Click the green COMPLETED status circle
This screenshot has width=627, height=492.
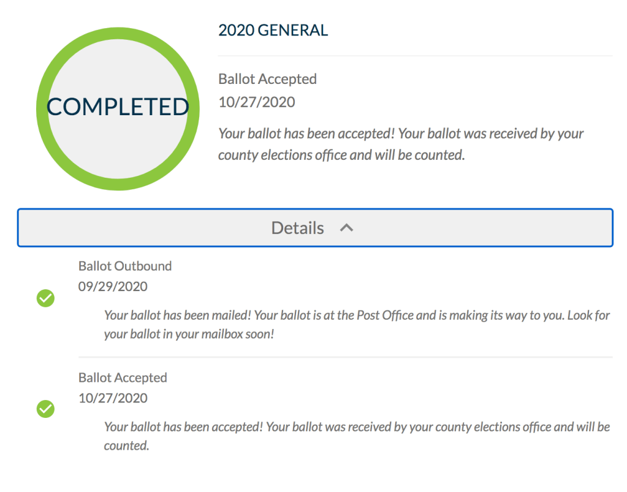(118, 44)
